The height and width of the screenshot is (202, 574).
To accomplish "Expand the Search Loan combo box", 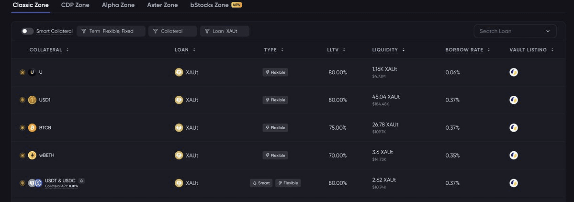I will point(515,31).
